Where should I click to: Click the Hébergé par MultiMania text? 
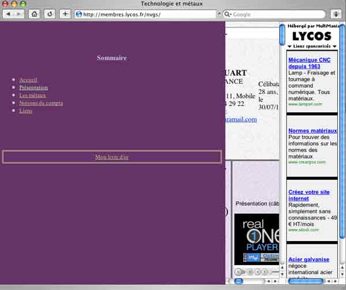click(313, 27)
